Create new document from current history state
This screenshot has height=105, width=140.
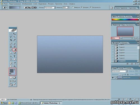(127, 64)
